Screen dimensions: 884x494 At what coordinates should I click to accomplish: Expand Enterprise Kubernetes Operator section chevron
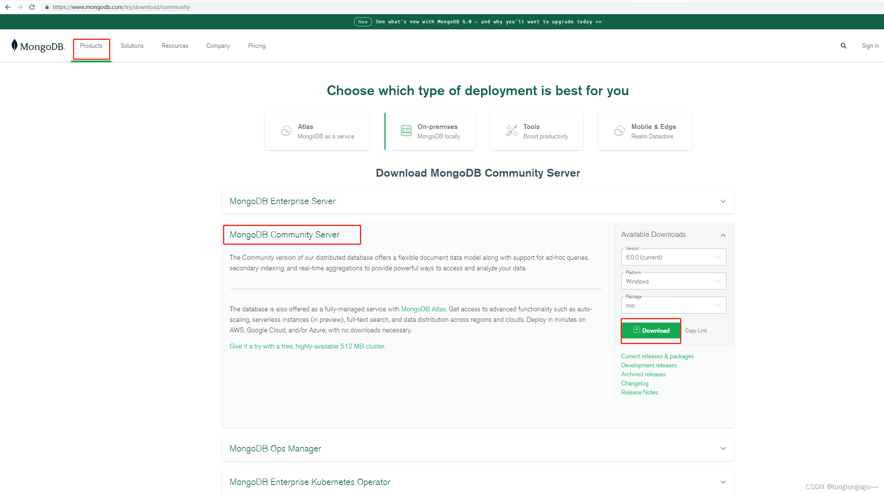pyautogui.click(x=723, y=482)
